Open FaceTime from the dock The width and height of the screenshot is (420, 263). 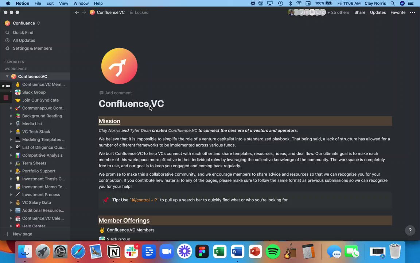pyautogui.click(x=351, y=252)
